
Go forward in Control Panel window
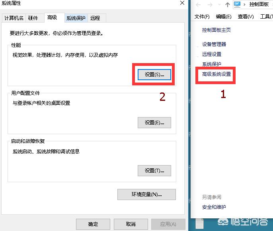(x=210, y=5)
